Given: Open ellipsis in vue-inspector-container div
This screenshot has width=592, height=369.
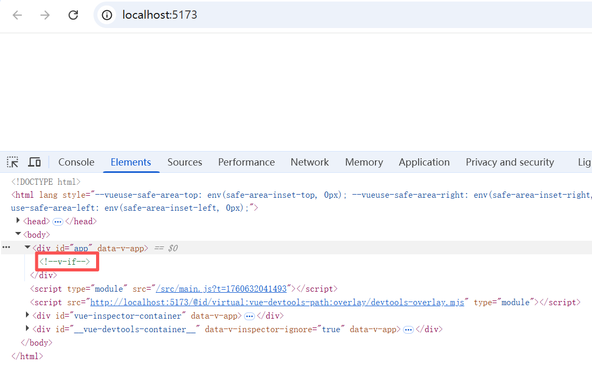Looking at the screenshot, I should point(249,316).
